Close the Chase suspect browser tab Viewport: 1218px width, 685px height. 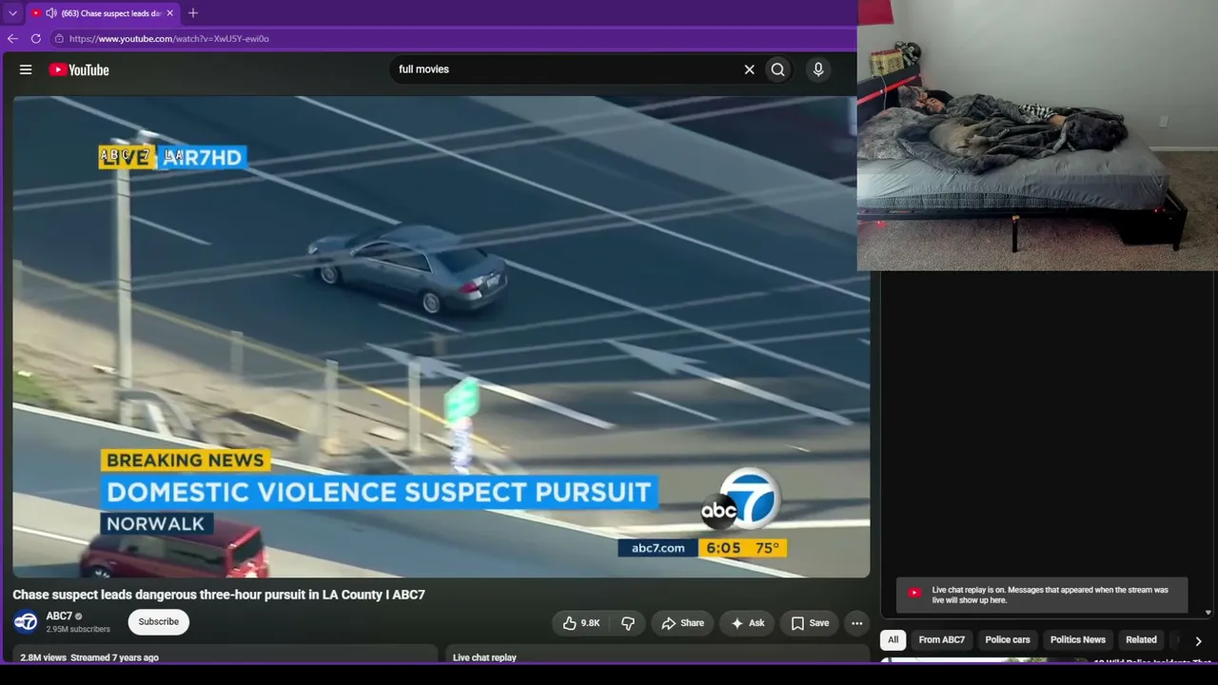[x=170, y=13]
